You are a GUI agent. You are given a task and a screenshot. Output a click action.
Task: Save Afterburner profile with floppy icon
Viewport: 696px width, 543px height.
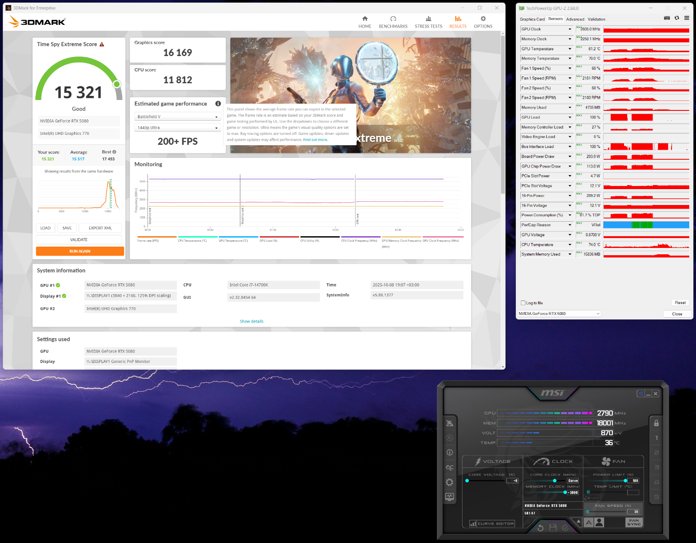tap(553, 528)
